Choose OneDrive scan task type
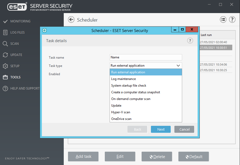Screen dimensions: 240x165 click(146, 119)
